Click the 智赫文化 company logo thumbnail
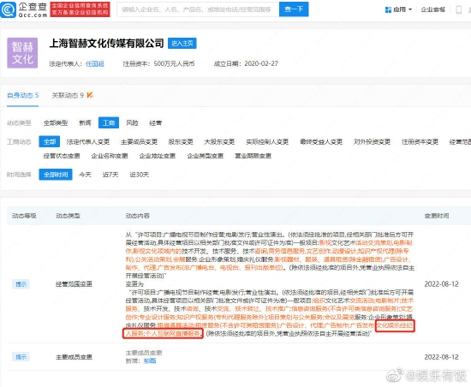471x387 pixels. pos(22,53)
